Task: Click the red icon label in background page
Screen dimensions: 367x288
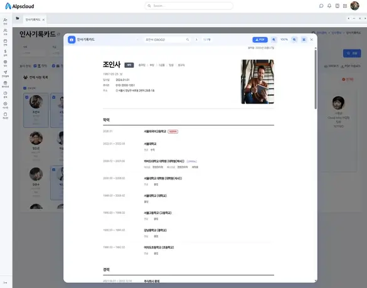Action: [348, 80]
